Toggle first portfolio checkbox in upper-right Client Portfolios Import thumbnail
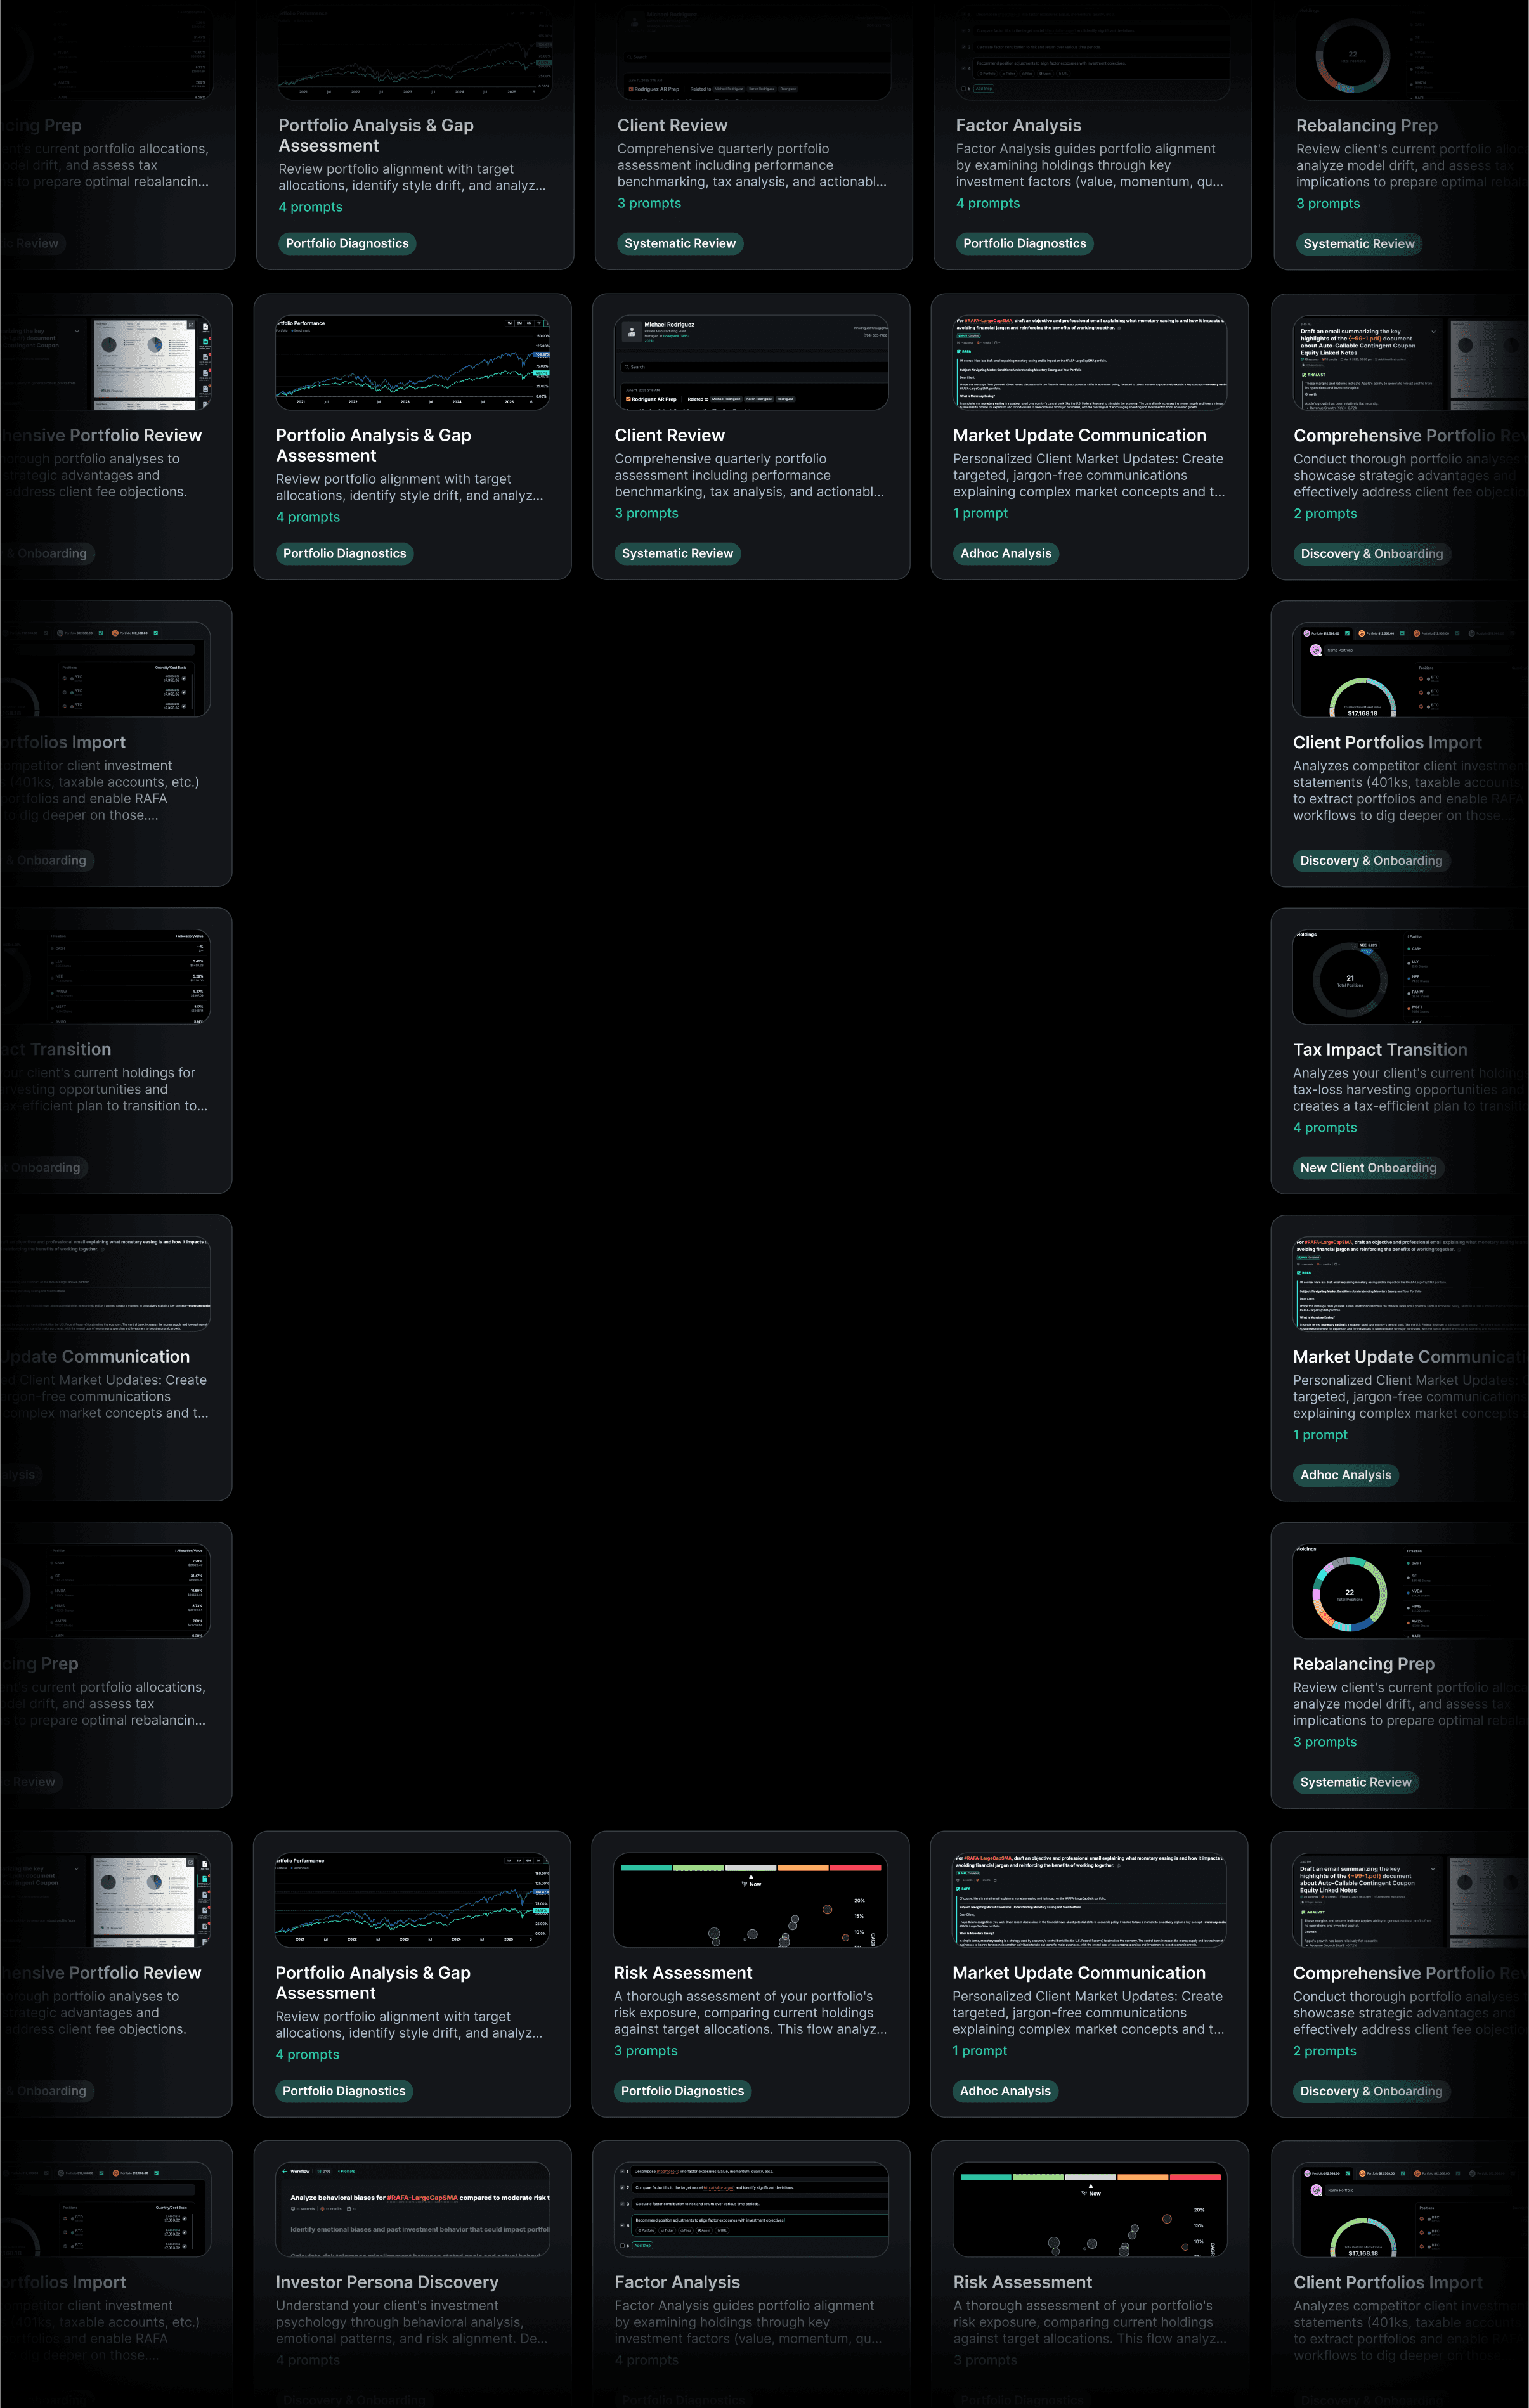This screenshot has height=2408, width=1529. pyautogui.click(x=1347, y=633)
